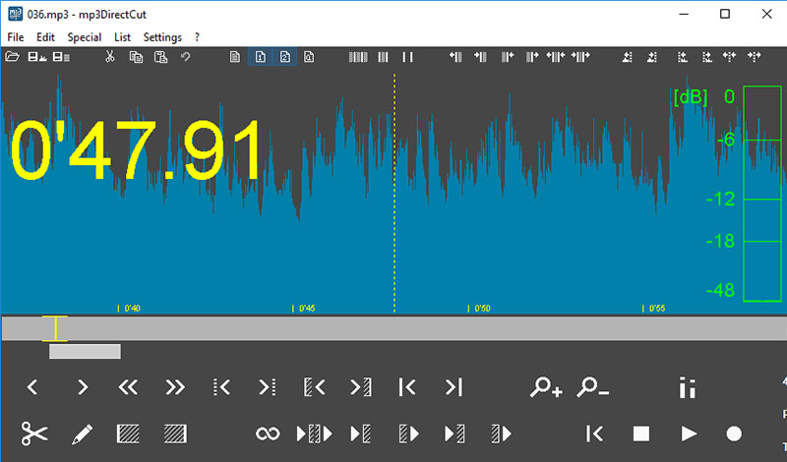Go to selection begin hatched-left button
This screenshot has width=787, height=462.
[314, 386]
